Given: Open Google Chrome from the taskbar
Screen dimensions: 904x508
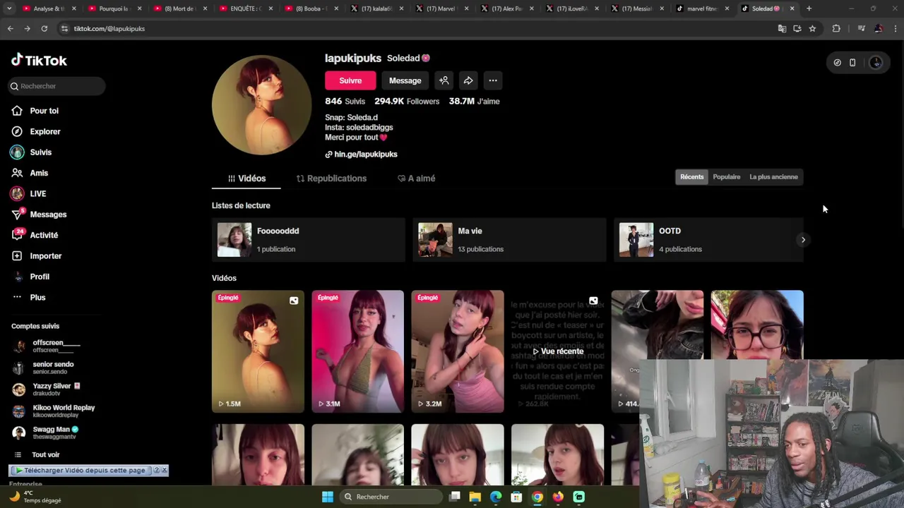Looking at the screenshot, I should click(x=537, y=497).
